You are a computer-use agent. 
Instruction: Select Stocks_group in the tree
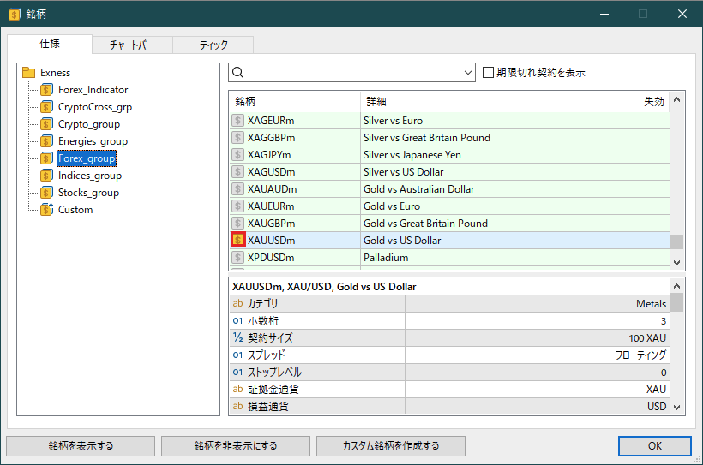click(88, 193)
